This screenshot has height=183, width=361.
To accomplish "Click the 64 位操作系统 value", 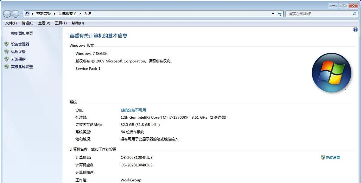I will pyautogui.click(x=132, y=132).
